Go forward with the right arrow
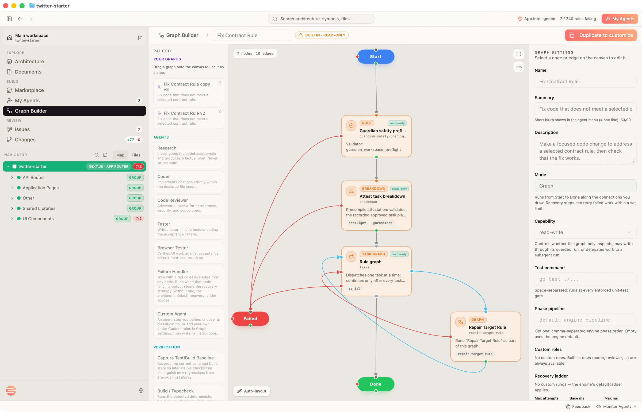 (30, 19)
